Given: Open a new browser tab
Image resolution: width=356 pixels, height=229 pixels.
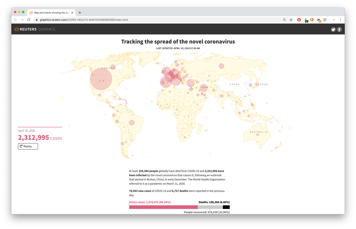Looking at the screenshot, I should [x=80, y=13].
